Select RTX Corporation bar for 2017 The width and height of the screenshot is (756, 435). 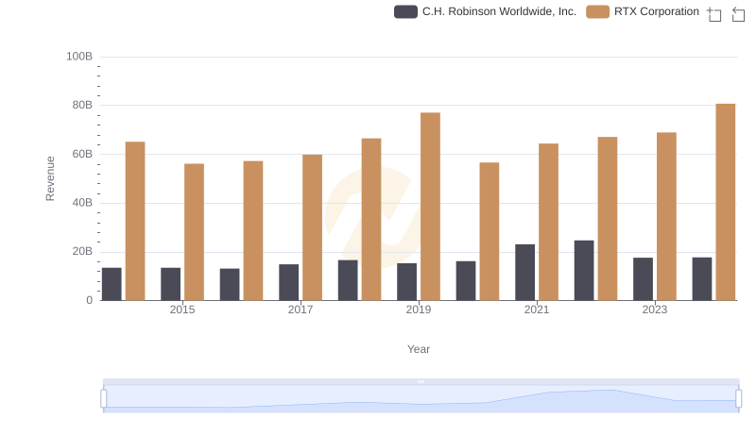pos(312,227)
